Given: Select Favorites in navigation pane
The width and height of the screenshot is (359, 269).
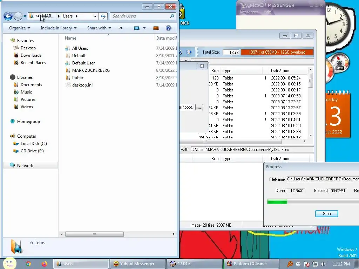Looking at the screenshot, I should [25, 41].
